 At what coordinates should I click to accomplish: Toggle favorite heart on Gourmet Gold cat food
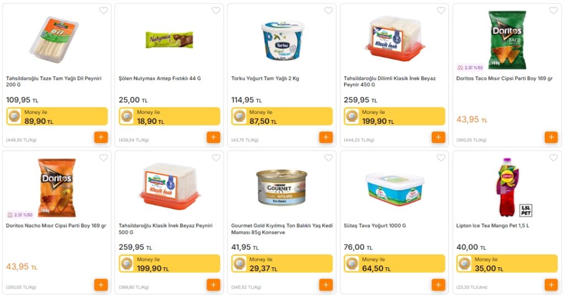[328, 158]
